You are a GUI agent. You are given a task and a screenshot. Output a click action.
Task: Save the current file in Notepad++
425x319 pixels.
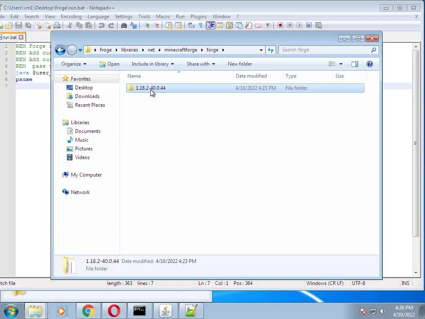18,25
